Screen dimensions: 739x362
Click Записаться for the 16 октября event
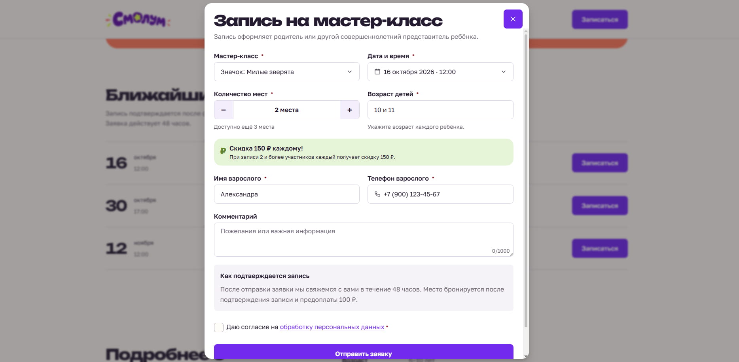600,163
